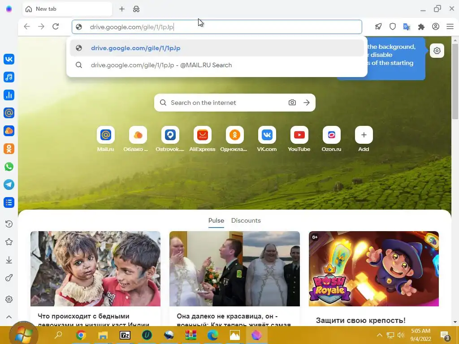The image size is (459, 344).
Task: Open 'Защити свою крепость!' headline
Action: click(361, 320)
